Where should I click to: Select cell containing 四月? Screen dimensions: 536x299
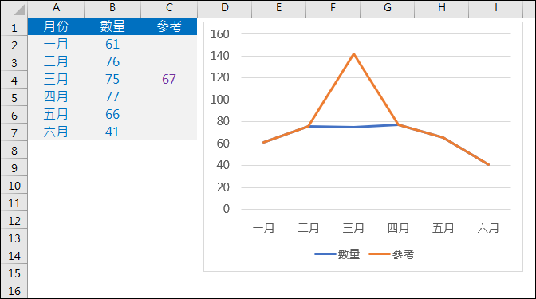(x=56, y=96)
